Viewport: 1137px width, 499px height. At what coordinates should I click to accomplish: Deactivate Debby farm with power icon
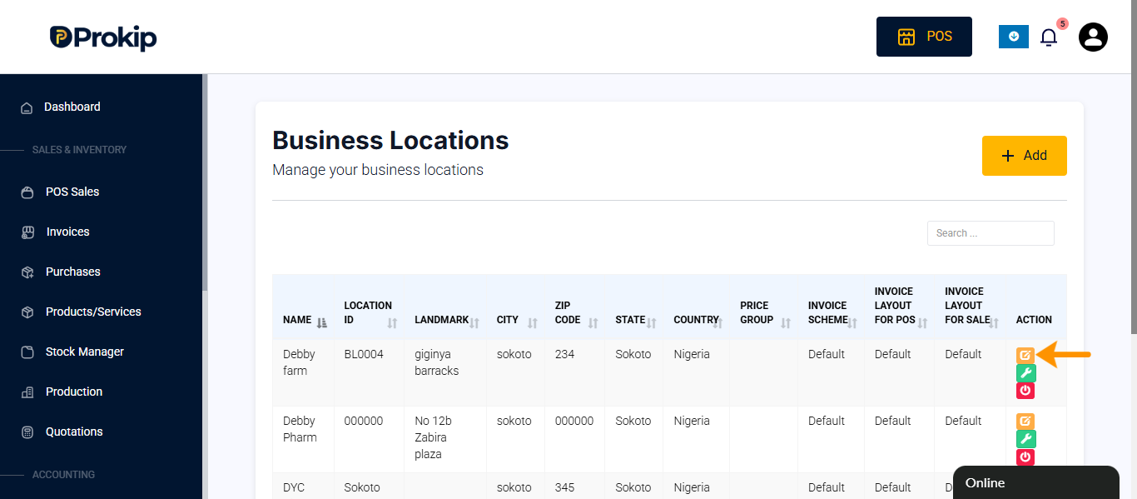point(1025,391)
